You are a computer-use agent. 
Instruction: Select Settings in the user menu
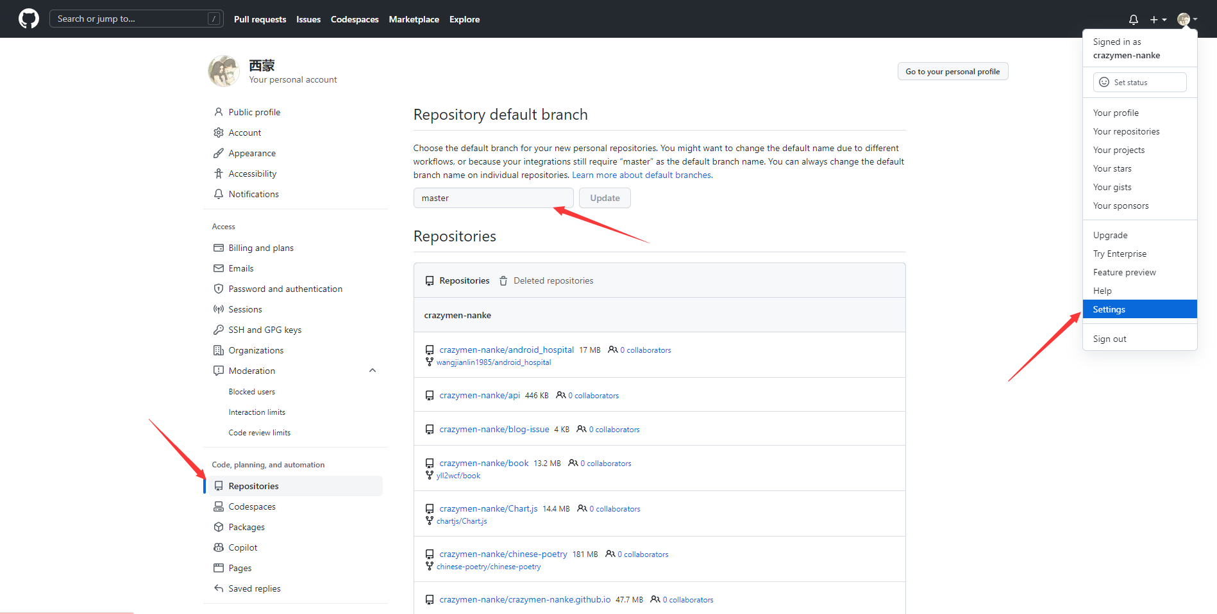1140,309
